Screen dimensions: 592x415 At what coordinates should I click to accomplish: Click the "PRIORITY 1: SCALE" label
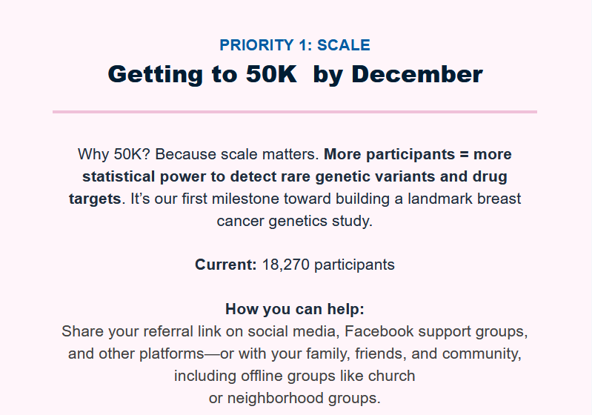[295, 46]
